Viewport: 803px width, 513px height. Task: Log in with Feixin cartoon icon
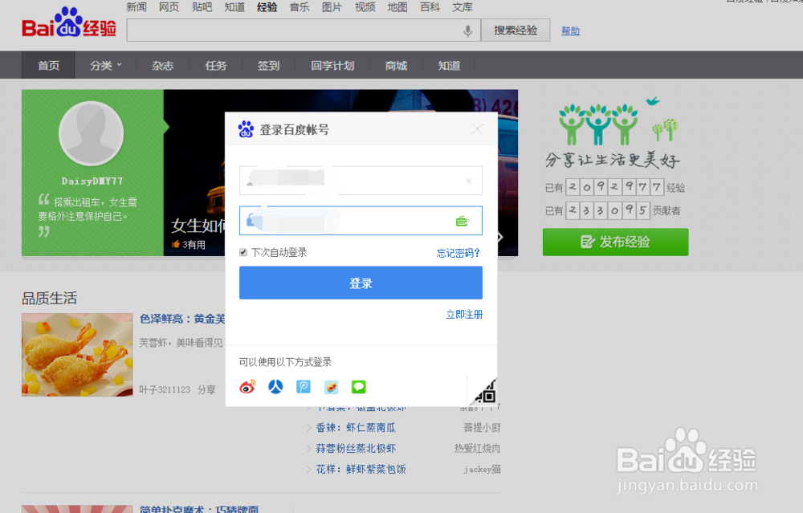[x=332, y=387]
